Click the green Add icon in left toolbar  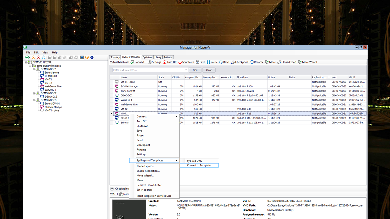tap(27, 57)
